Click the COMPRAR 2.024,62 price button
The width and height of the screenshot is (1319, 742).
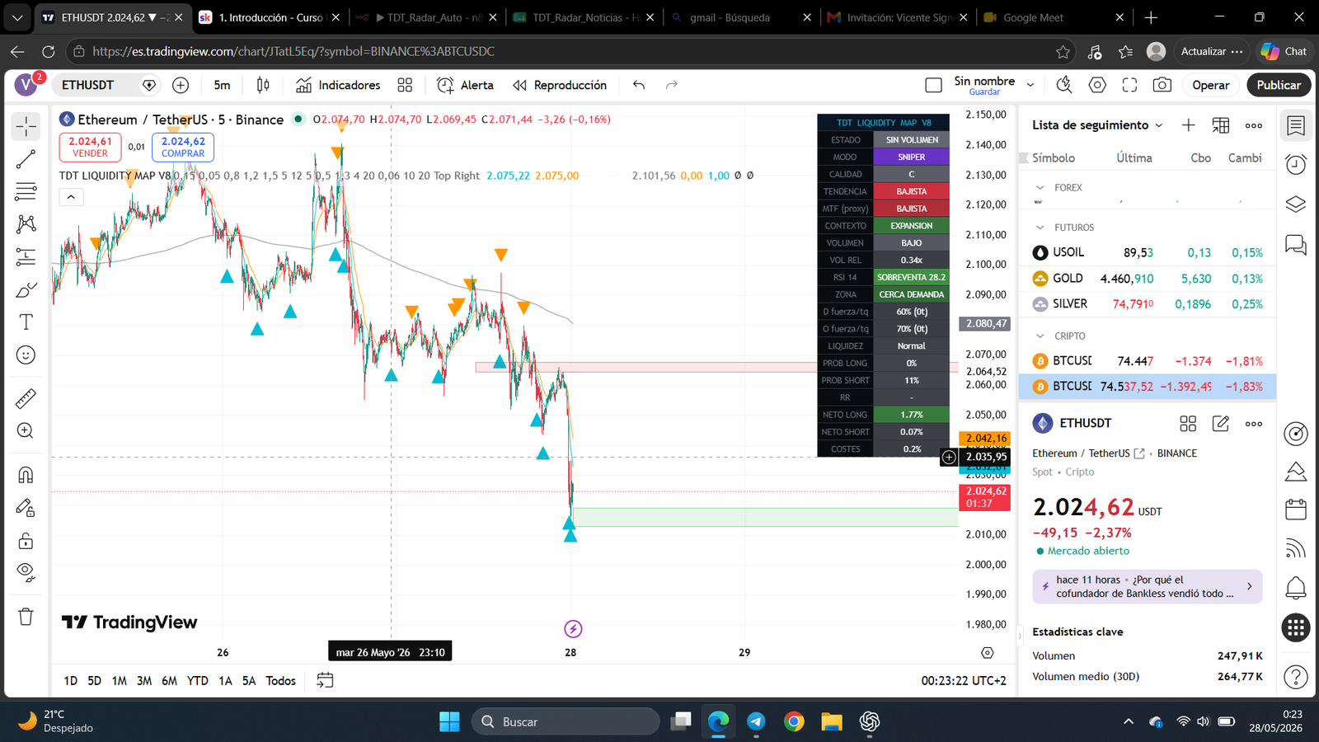pyautogui.click(x=183, y=148)
